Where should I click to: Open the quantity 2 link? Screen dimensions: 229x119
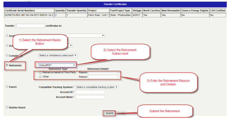pyautogui.click(x=56, y=15)
